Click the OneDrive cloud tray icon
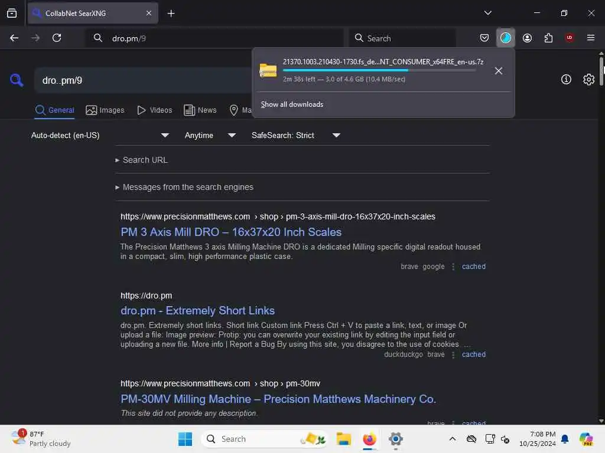 tap(471, 439)
